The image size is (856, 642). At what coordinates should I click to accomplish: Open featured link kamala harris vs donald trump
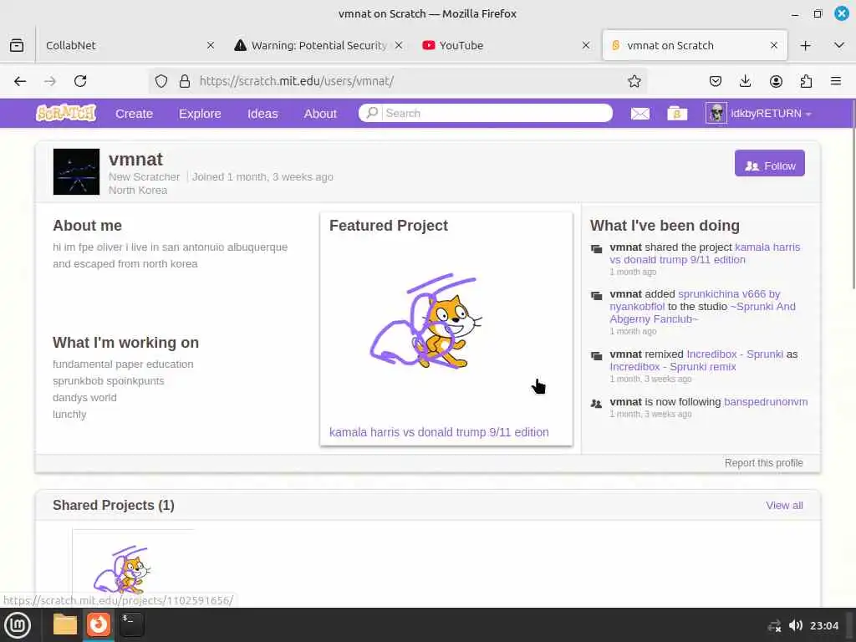click(x=439, y=432)
